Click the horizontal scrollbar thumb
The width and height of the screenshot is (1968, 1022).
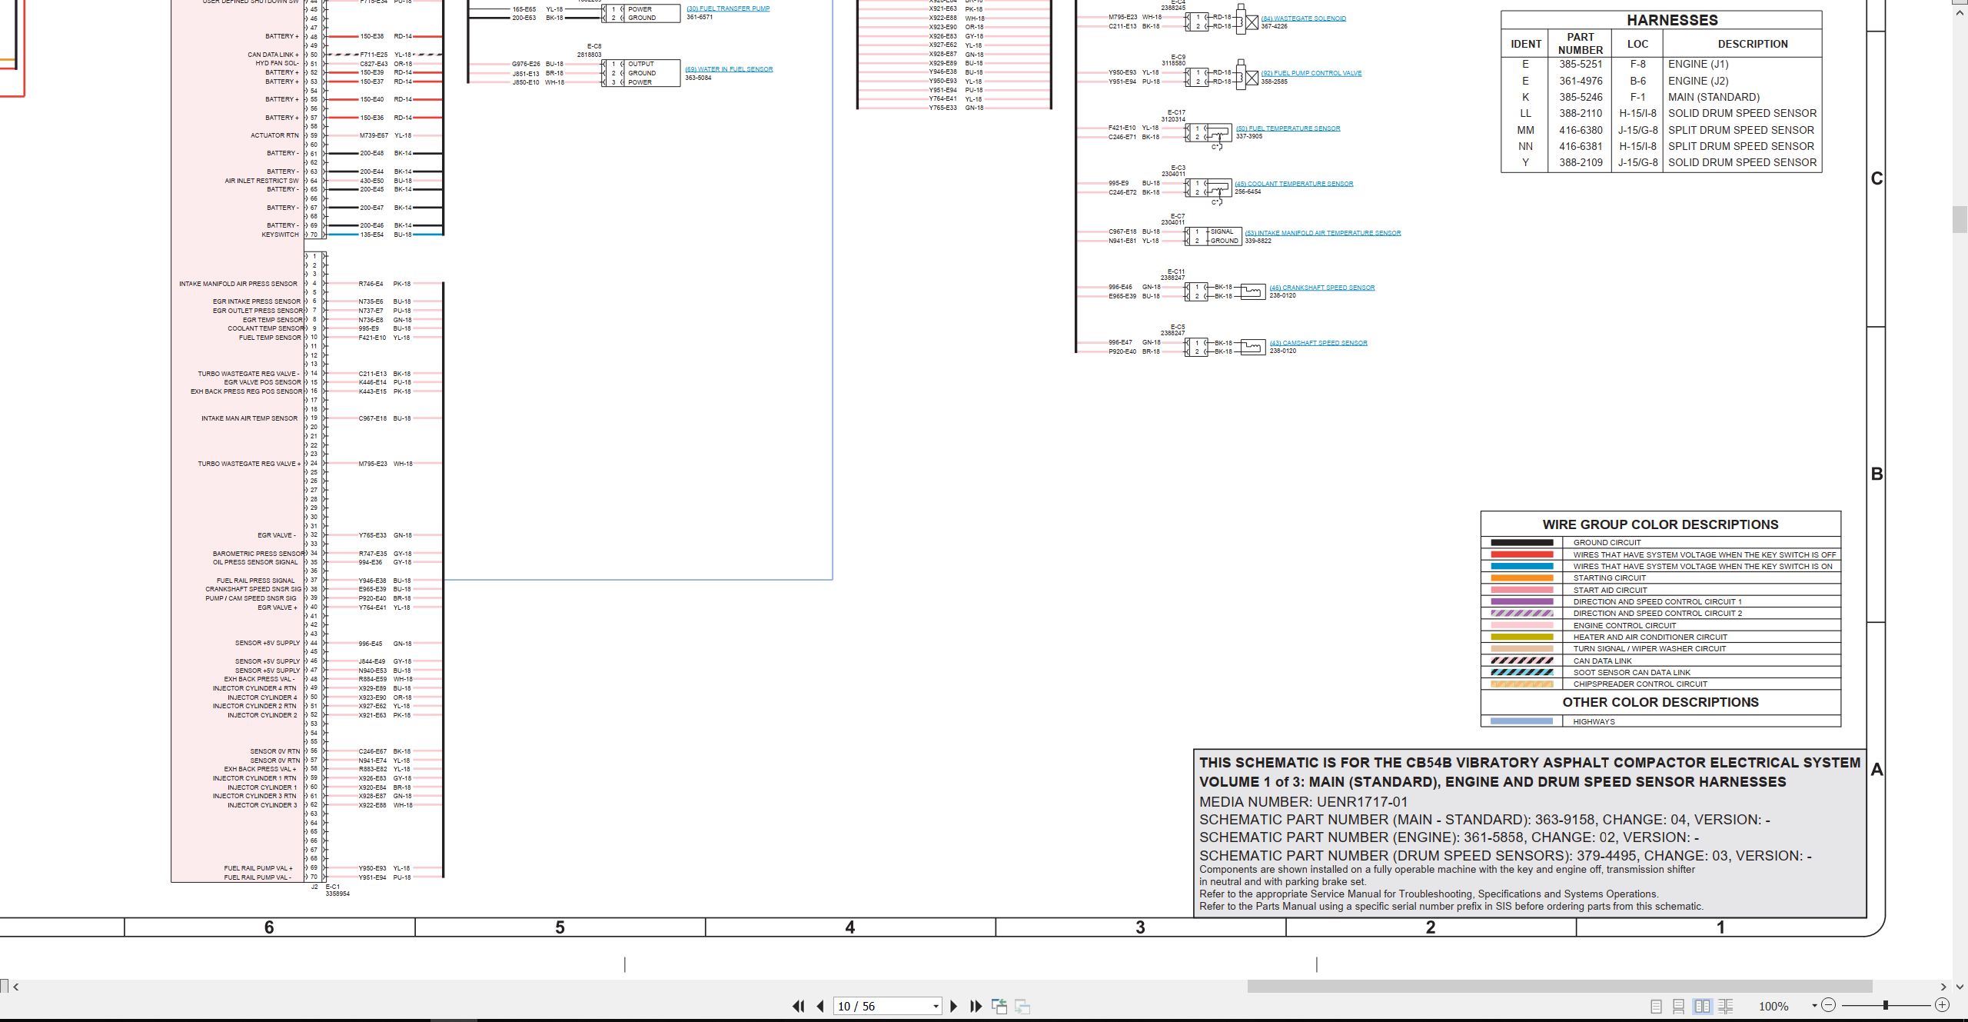[x=1559, y=986]
